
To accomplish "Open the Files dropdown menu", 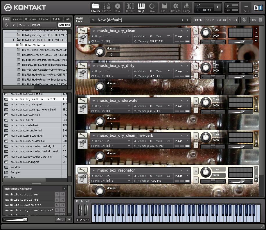I will pos(164,8).
